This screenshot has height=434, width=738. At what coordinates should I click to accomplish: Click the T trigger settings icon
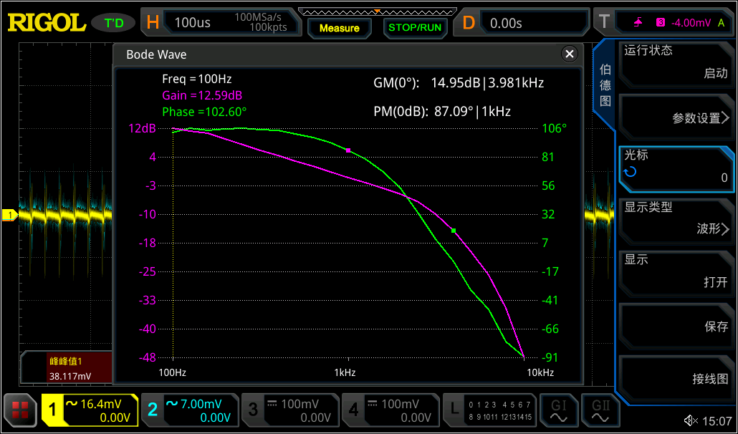(604, 23)
